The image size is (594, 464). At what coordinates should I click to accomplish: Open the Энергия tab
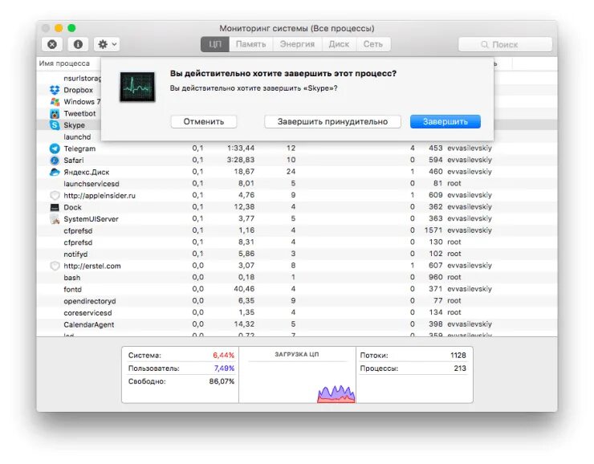point(297,44)
